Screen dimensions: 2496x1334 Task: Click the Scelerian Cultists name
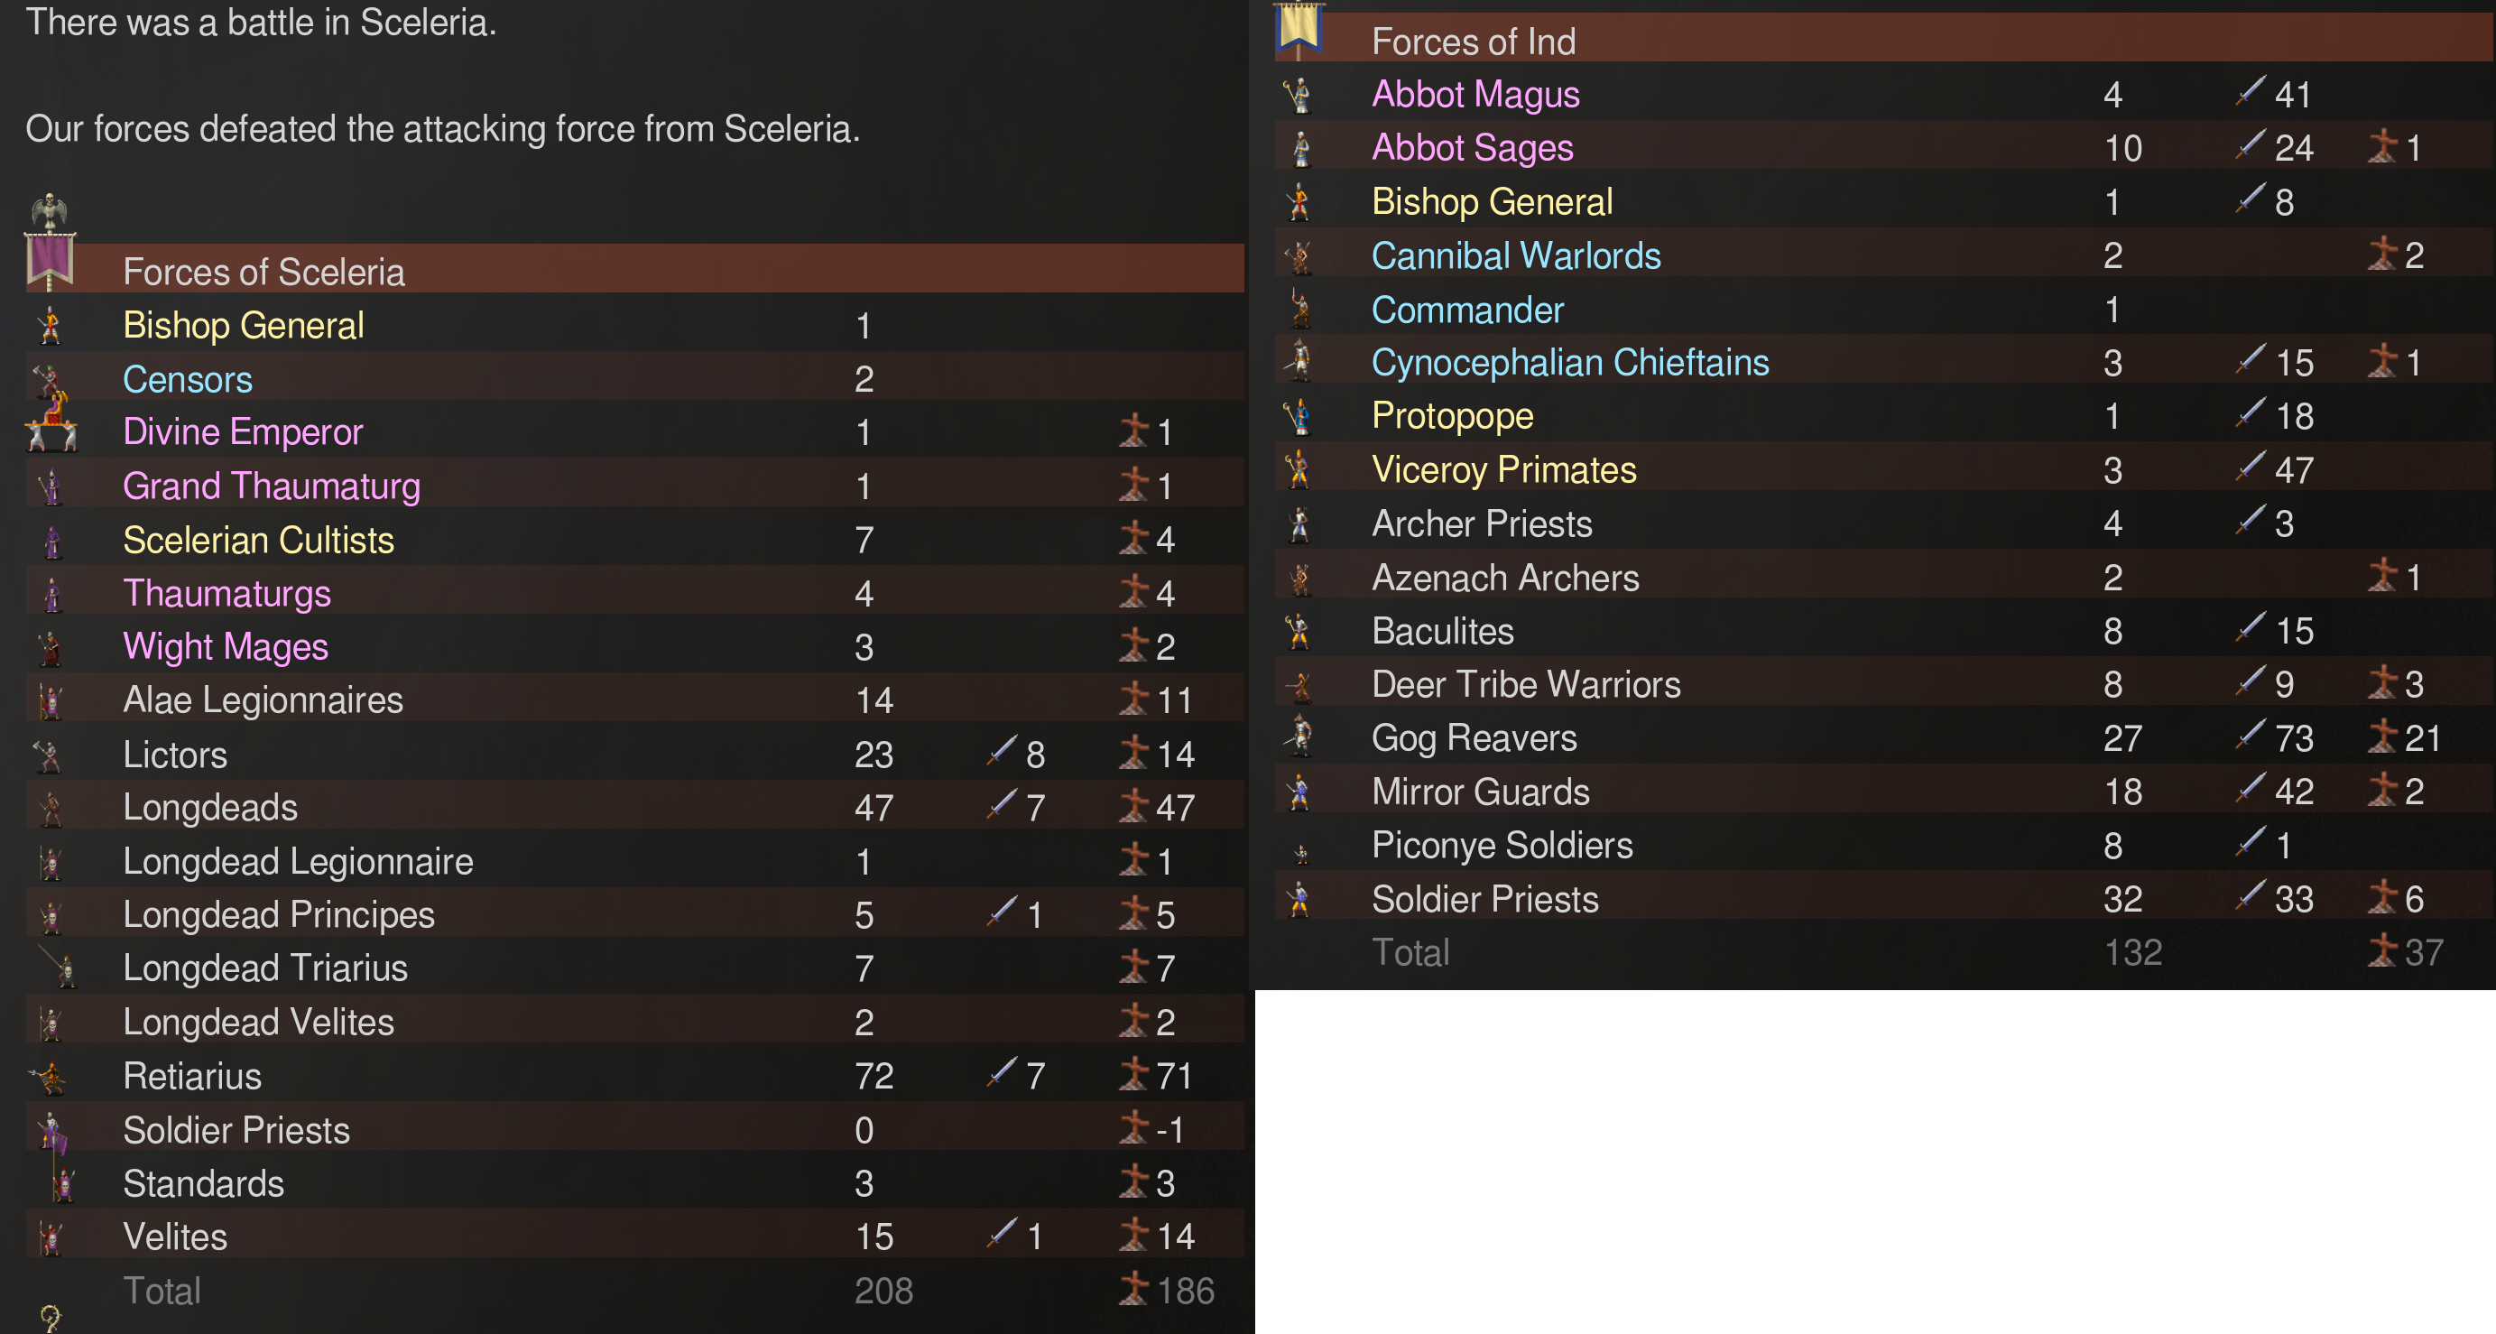coord(259,540)
